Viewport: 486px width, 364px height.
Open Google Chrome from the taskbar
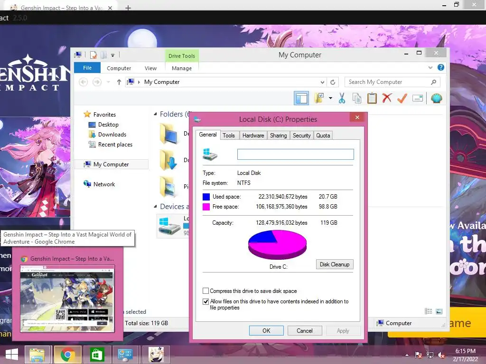67,355
